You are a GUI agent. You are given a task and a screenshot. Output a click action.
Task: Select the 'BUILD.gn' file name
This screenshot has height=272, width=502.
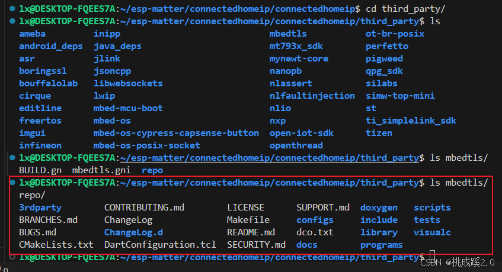40,170
